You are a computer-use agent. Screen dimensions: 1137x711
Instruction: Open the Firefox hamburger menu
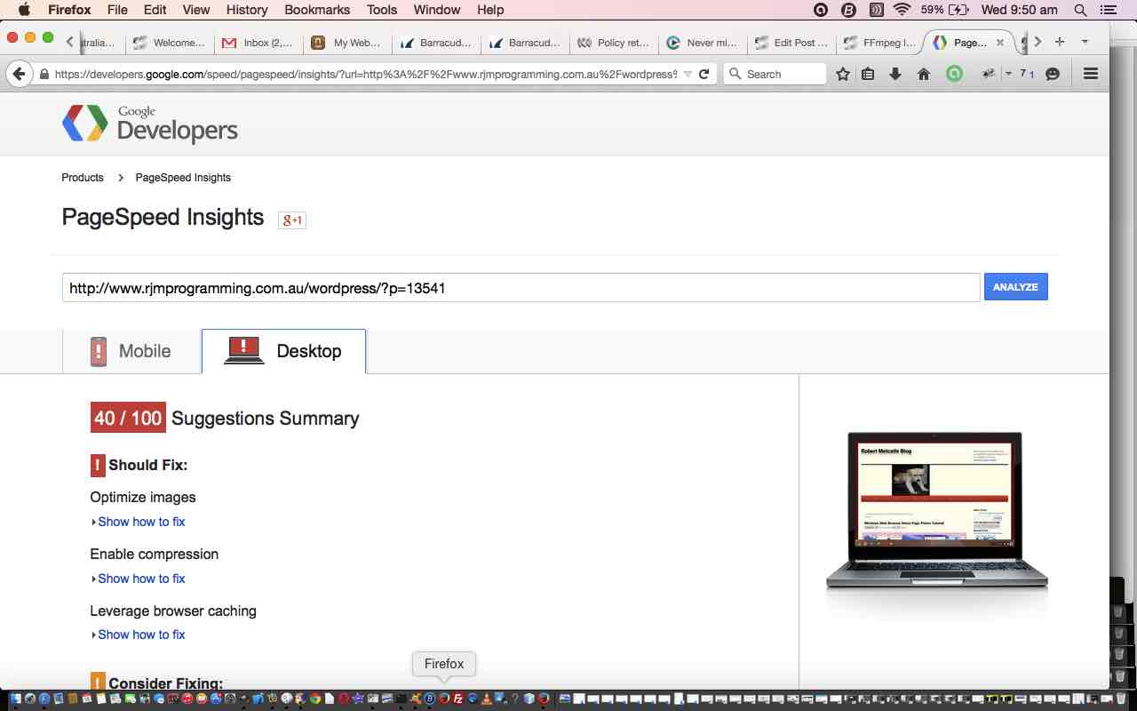[1092, 75]
